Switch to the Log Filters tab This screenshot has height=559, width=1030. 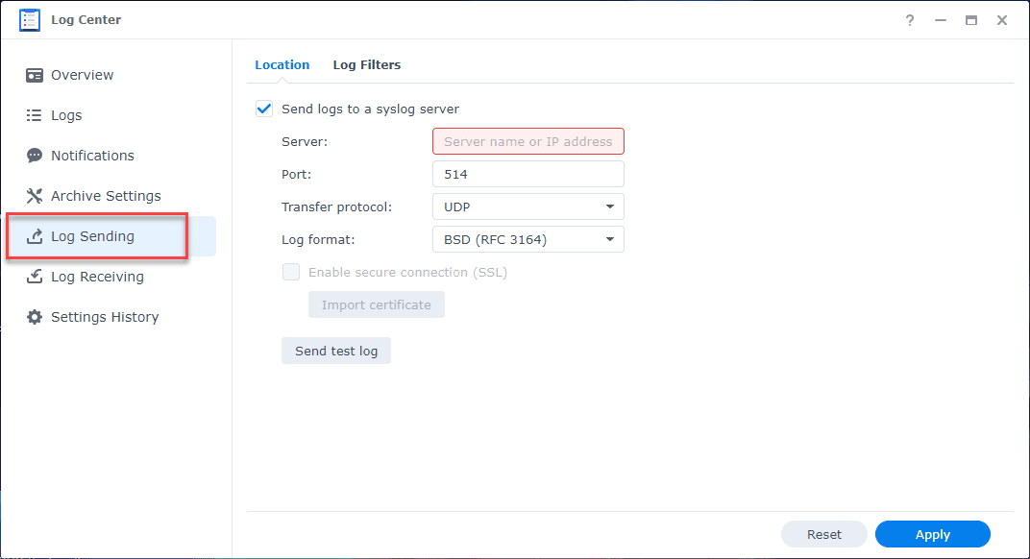pyautogui.click(x=366, y=65)
